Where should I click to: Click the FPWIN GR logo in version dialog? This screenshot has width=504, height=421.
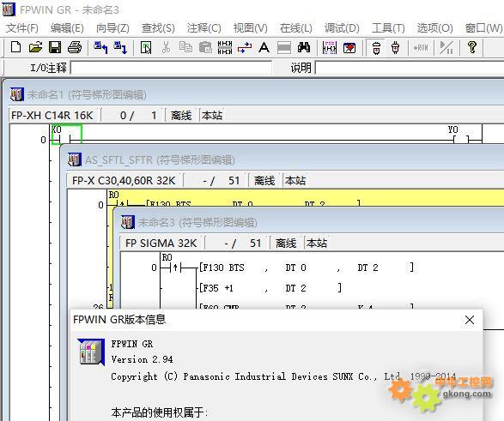click(x=91, y=352)
